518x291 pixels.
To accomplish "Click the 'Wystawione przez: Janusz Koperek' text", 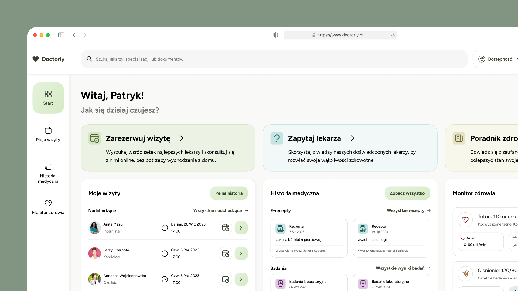I will (x=300, y=251).
